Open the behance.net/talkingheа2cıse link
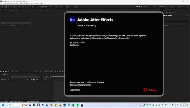This screenshot has width=190, height=108. pos(80,85)
